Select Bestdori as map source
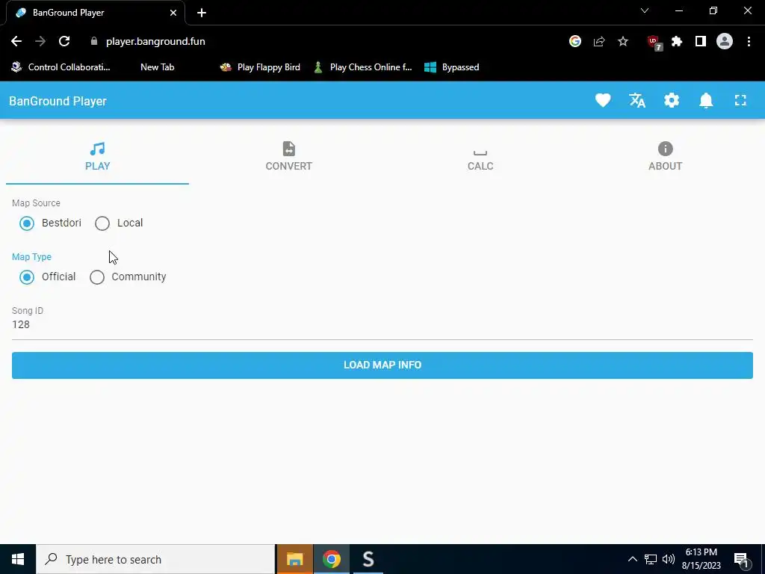Screen dimensions: 765x574 tap(27, 223)
